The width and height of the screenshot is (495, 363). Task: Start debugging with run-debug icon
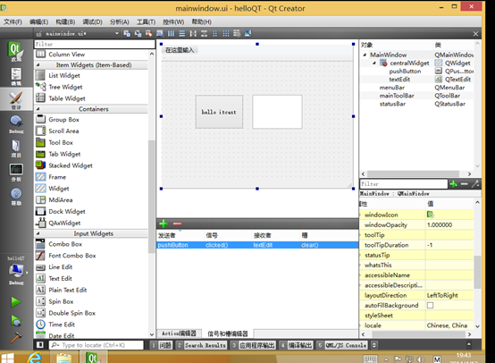tap(16, 321)
